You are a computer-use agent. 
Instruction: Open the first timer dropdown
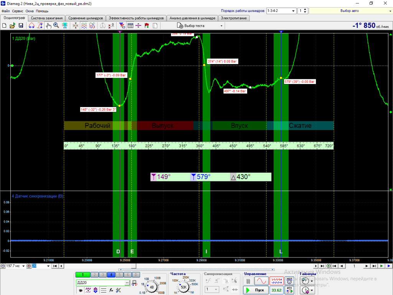tap(312, 281)
